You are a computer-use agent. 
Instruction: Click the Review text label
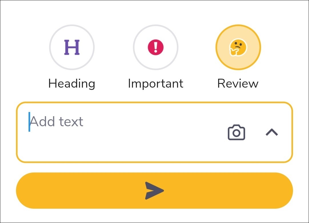click(238, 84)
